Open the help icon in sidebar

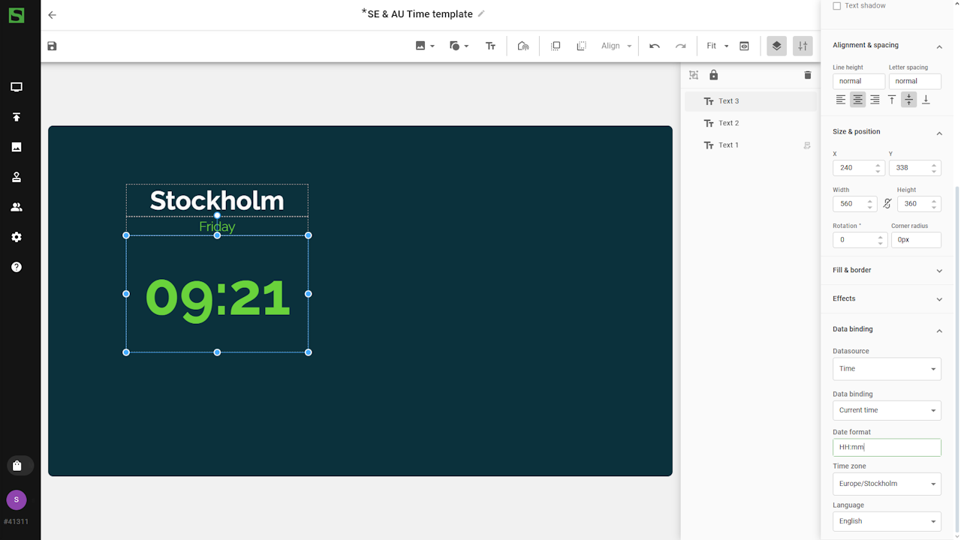point(17,267)
